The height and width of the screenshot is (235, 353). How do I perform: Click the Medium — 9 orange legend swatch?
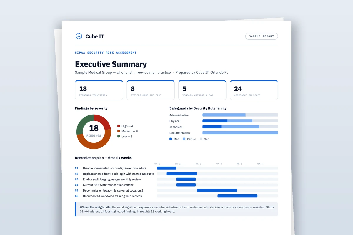click(x=119, y=131)
